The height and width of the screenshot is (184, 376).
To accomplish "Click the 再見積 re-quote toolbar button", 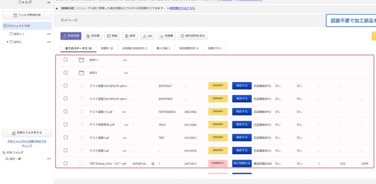I will 93,36.
